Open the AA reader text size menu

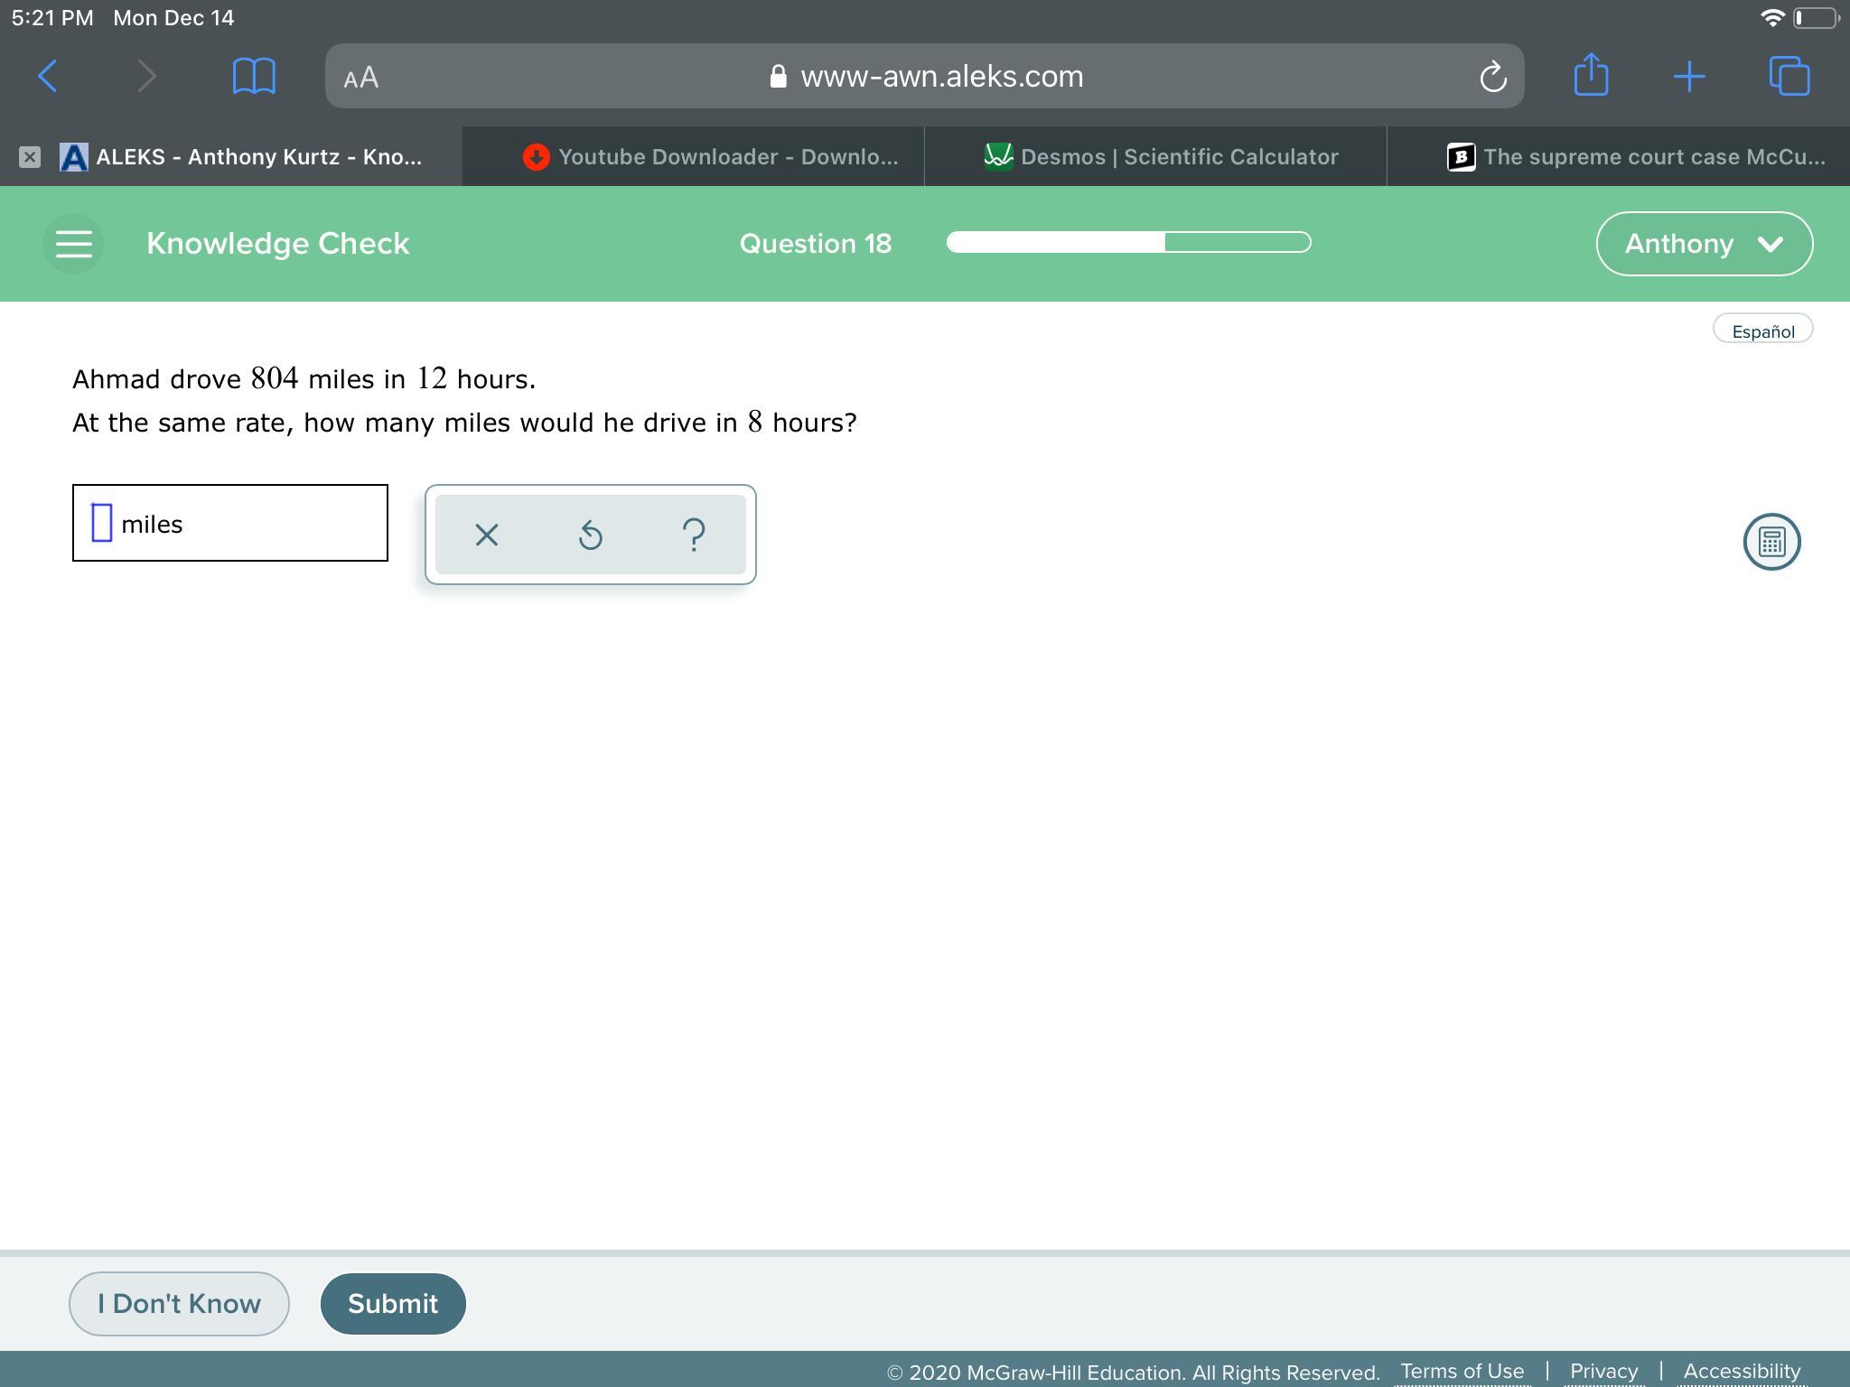(361, 78)
